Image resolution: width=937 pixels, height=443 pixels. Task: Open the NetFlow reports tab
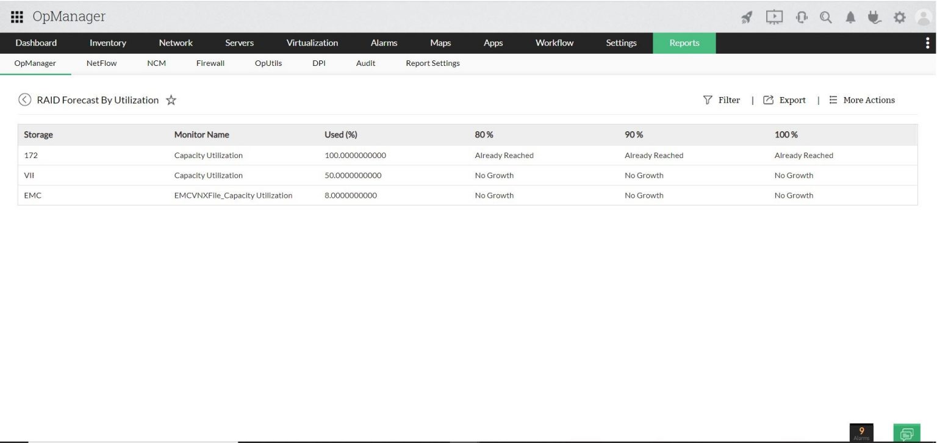coord(101,63)
